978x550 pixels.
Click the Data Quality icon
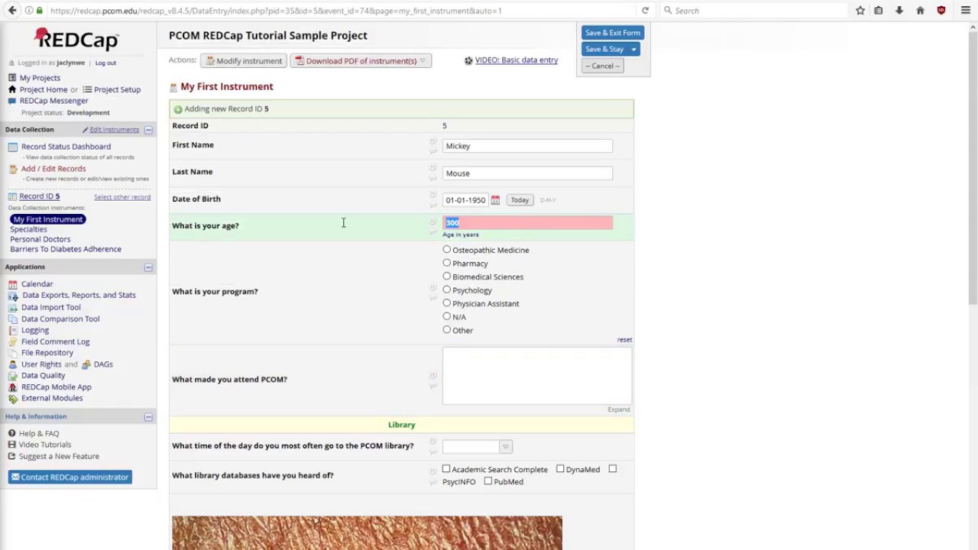12,376
